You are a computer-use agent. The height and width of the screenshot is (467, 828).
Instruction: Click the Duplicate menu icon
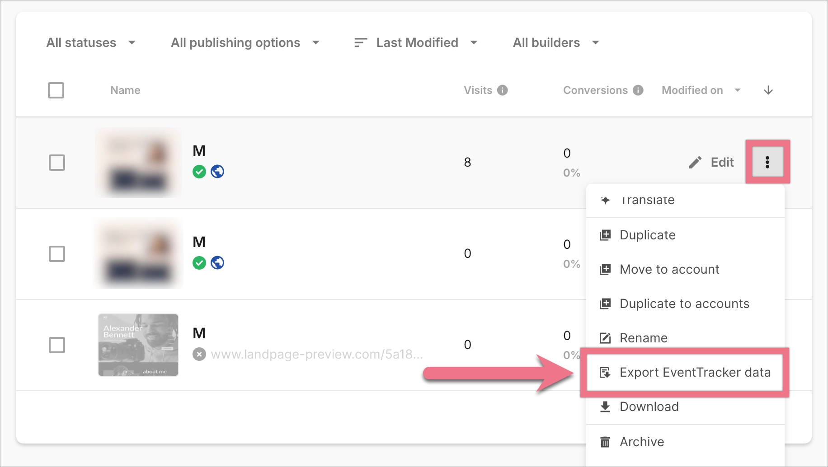[x=605, y=235]
